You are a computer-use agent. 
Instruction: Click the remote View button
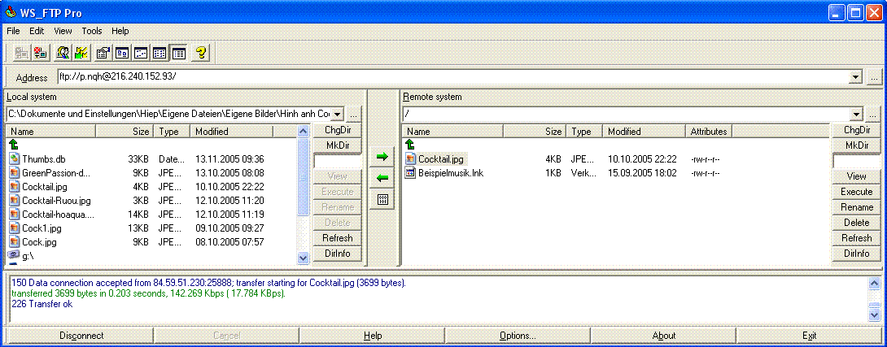coord(856,176)
